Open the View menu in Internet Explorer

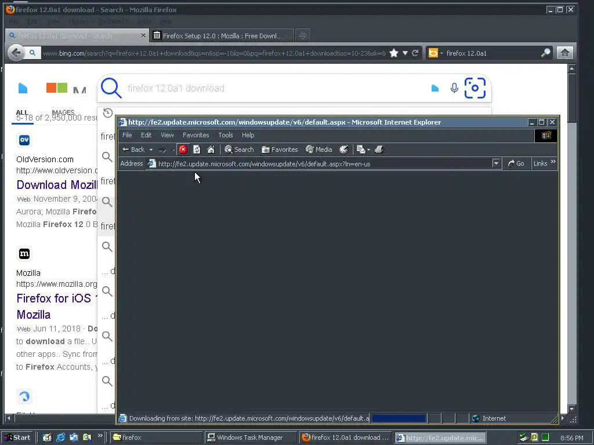point(167,135)
